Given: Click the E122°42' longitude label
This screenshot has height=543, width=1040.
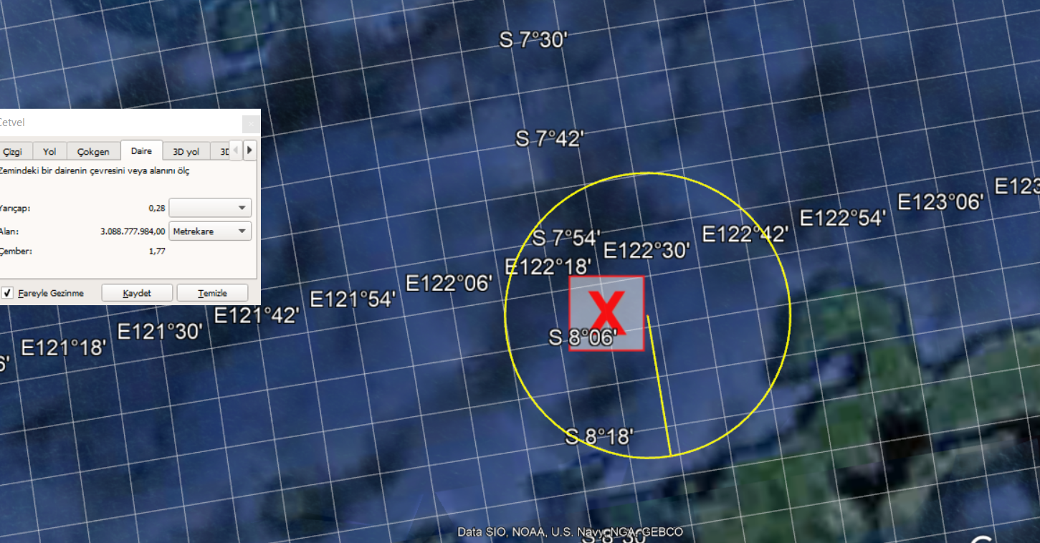Looking at the screenshot, I should click(x=745, y=234).
